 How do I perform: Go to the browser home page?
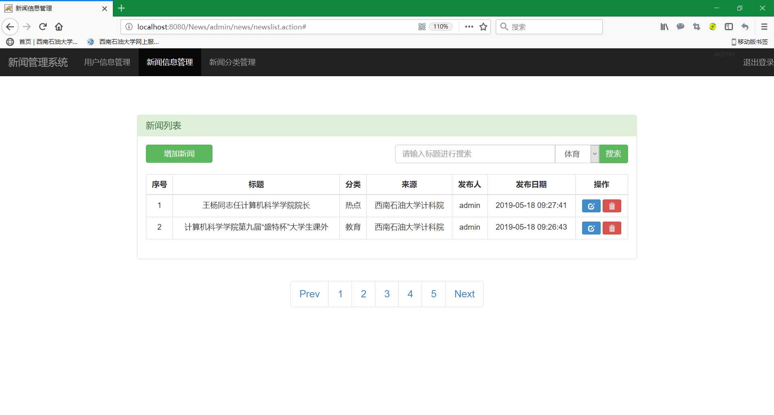pyautogui.click(x=59, y=27)
